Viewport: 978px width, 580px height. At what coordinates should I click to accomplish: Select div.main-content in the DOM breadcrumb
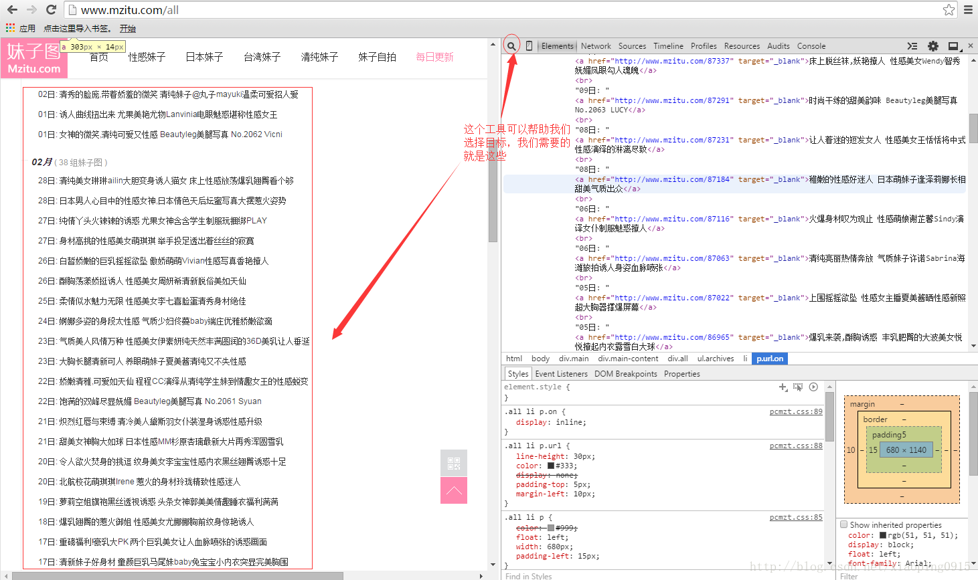click(628, 359)
